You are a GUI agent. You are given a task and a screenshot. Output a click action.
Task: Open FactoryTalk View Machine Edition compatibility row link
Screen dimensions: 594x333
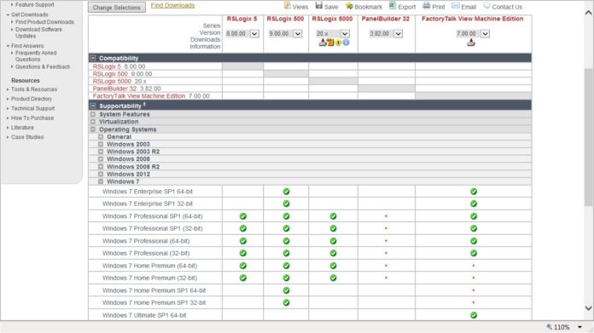click(139, 96)
